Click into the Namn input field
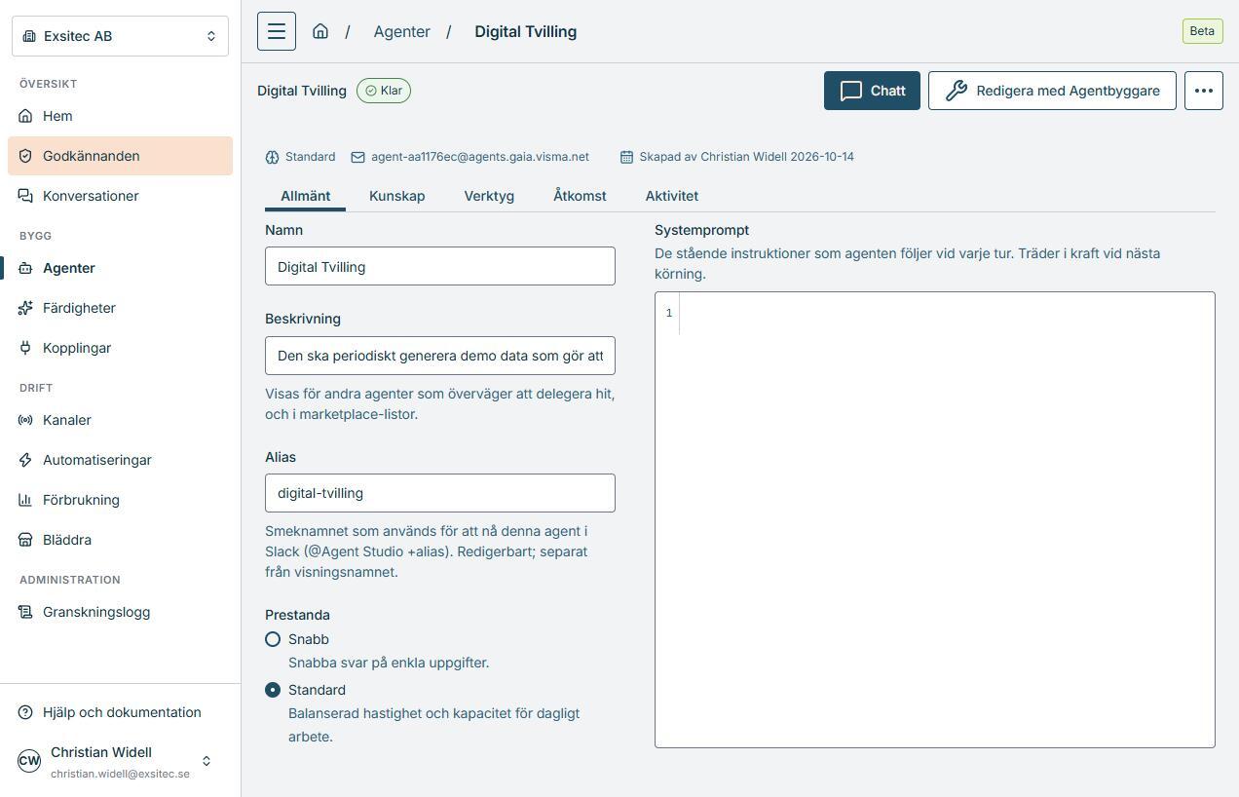Screen dimensions: 1239x797 pyautogui.click(x=440, y=266)
